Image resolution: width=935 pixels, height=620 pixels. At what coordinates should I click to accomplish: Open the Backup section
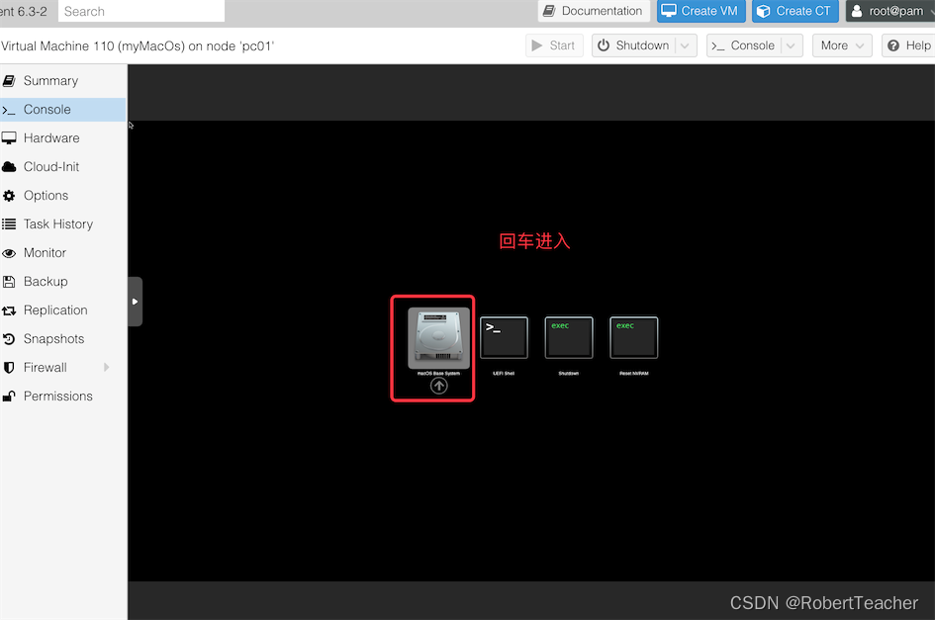point(47,281)
